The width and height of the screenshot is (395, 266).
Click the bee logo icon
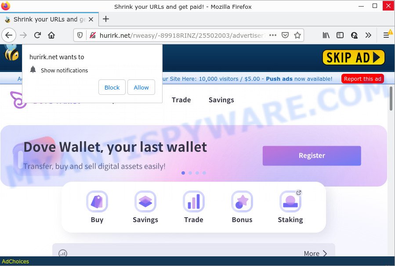[x=11, y=52]
